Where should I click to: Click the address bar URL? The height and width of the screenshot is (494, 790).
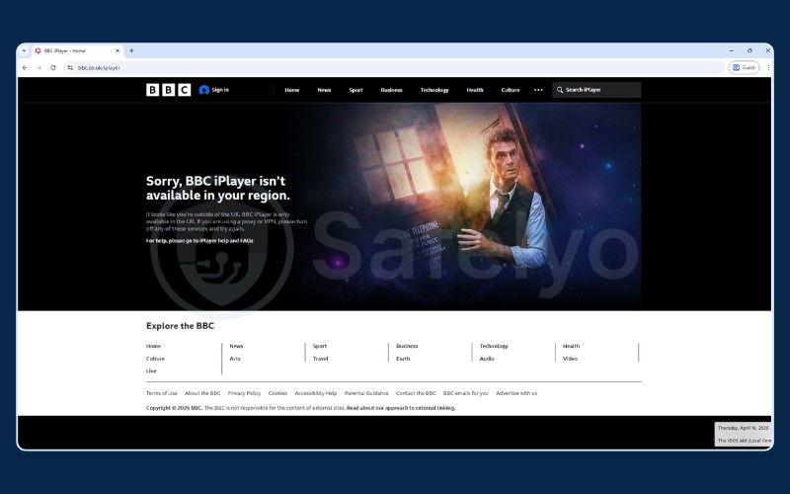click(x=99, y=67)
